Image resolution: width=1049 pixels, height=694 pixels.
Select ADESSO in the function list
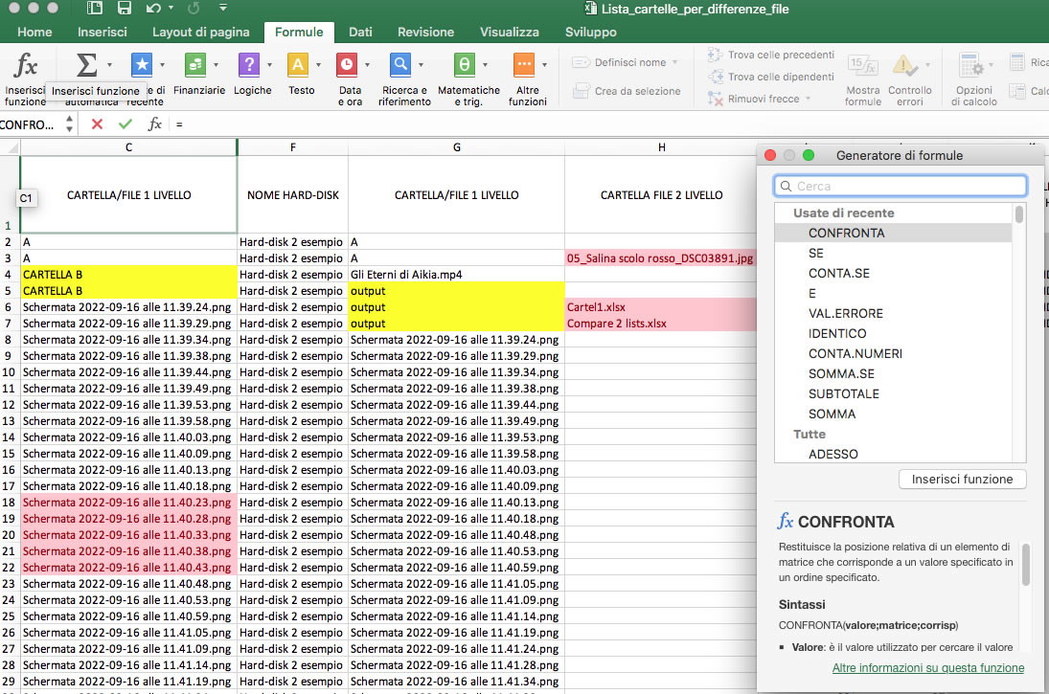pos(893,454)
